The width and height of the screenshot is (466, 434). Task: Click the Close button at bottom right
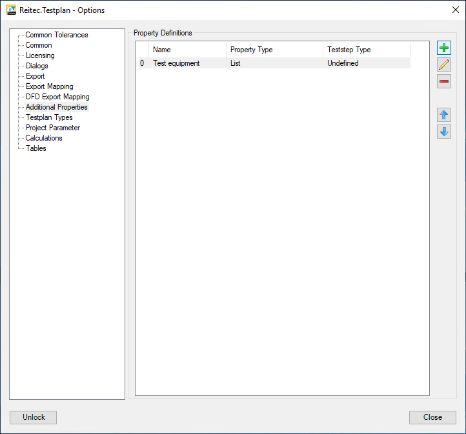pos(432,417)
